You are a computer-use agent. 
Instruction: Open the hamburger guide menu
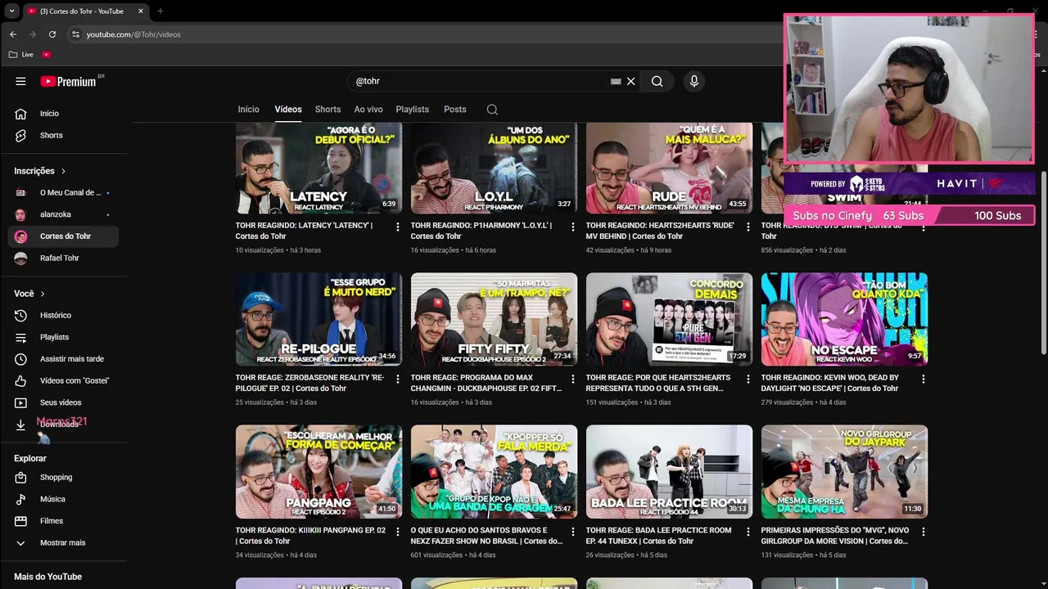coord(20,81)
